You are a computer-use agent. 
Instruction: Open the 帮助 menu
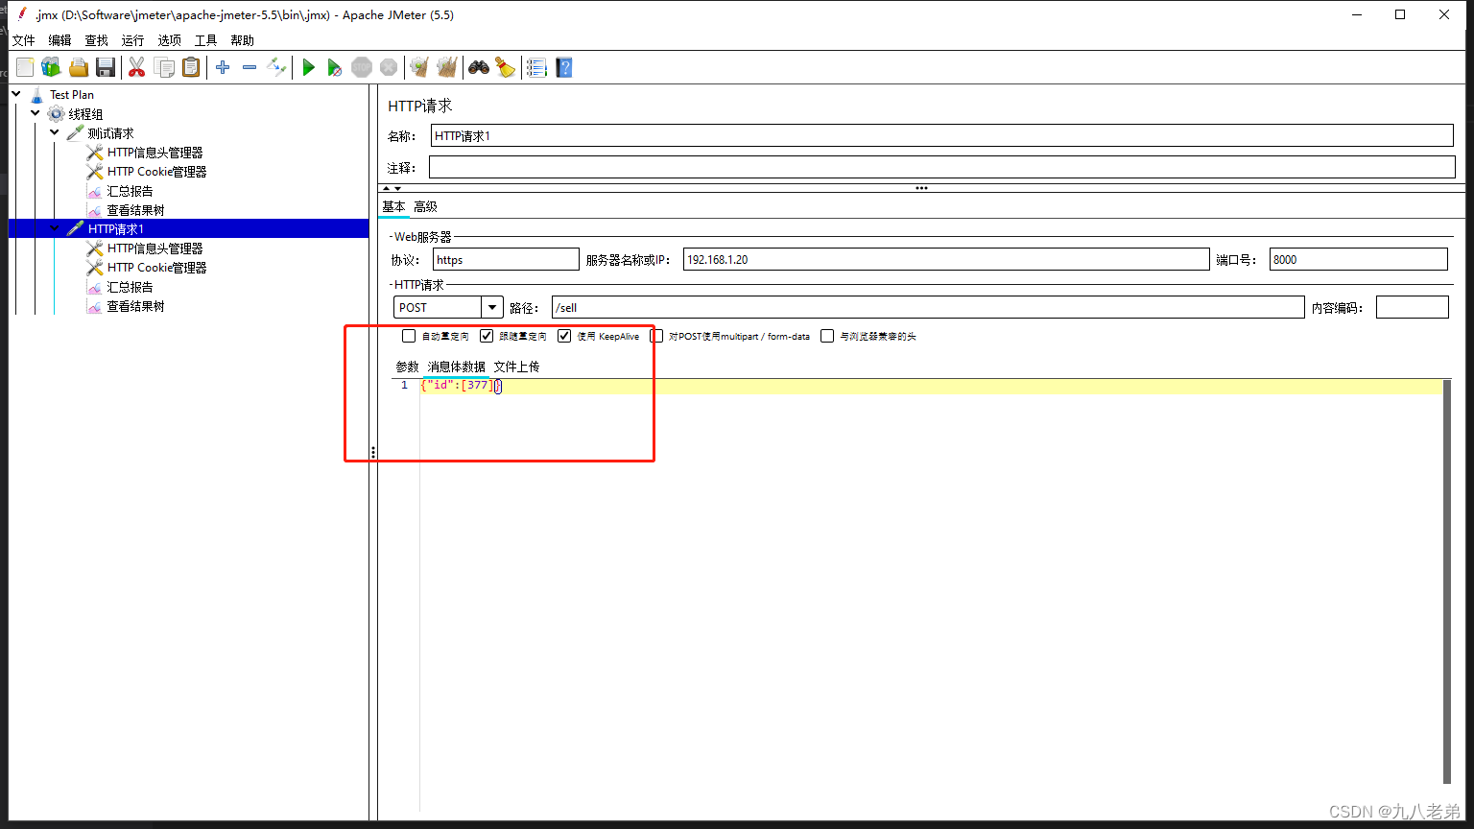(x=242, y=40)
